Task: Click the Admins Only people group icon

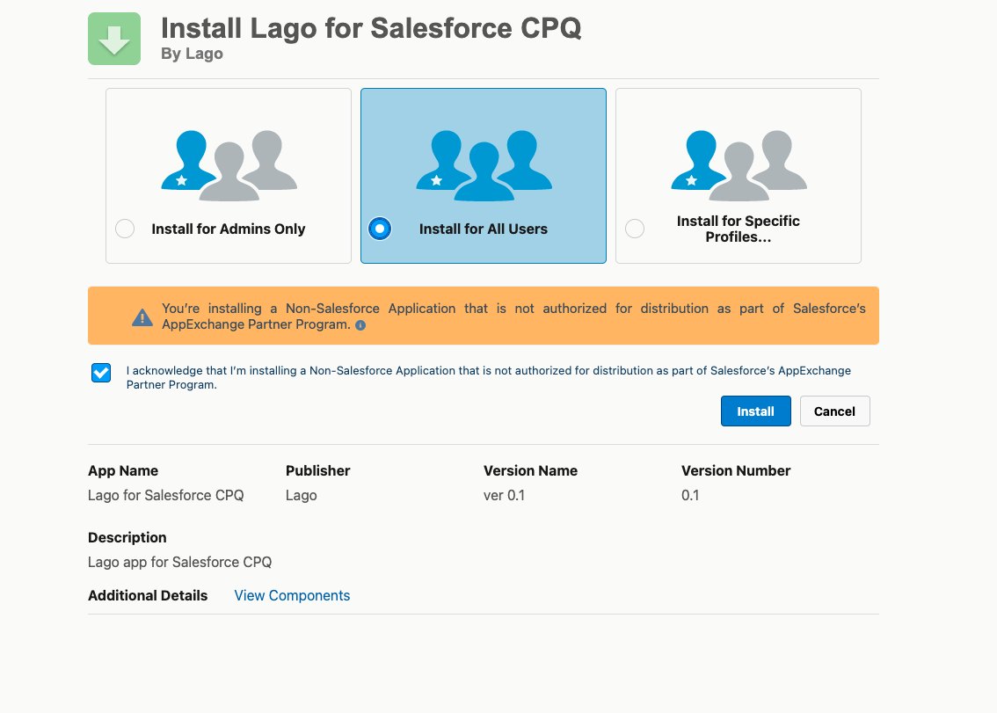Action: (229, 166)
